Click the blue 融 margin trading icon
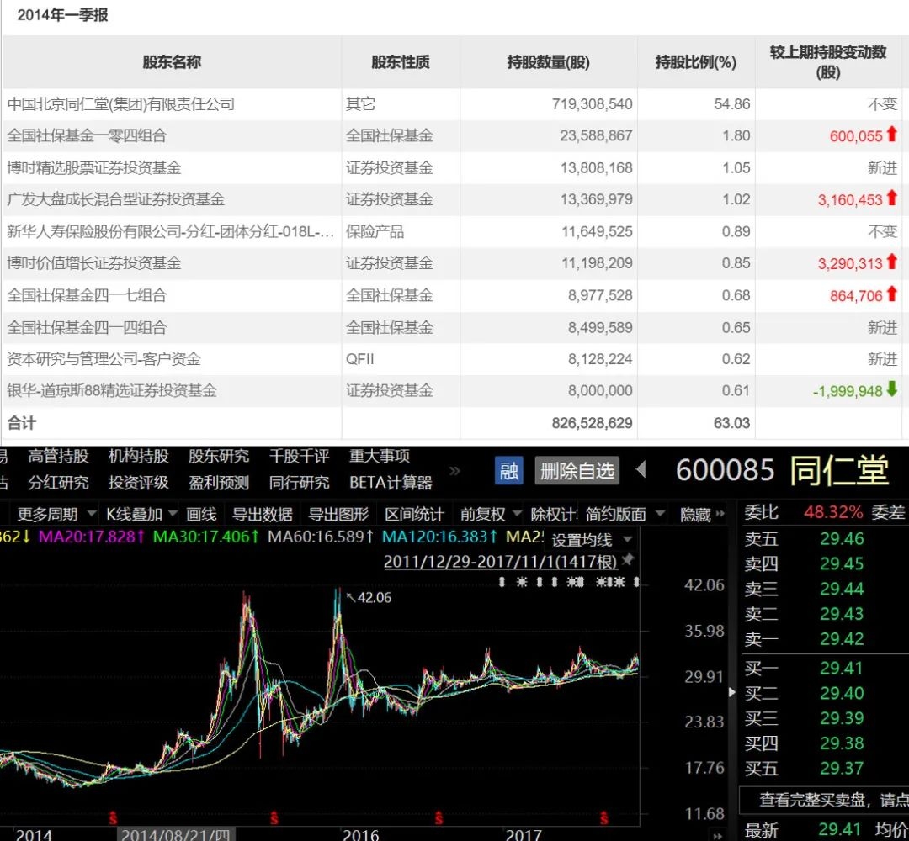909x841 pixels. click(509, 470)
